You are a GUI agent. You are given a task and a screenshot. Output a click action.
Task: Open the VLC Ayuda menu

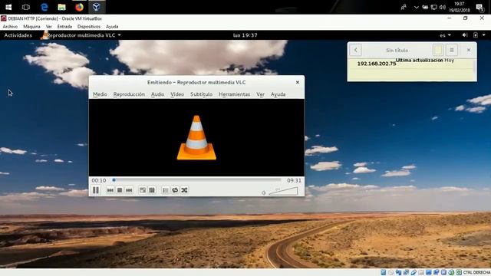point(278,94)
